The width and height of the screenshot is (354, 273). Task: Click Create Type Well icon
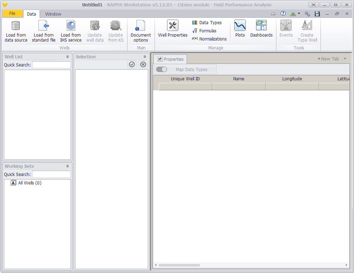pos(307,25)
